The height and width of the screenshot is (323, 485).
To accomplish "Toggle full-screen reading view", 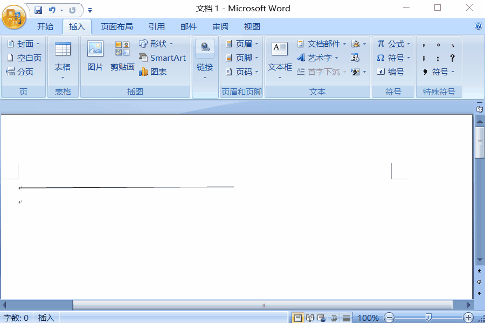I will (x=310, y=318).
